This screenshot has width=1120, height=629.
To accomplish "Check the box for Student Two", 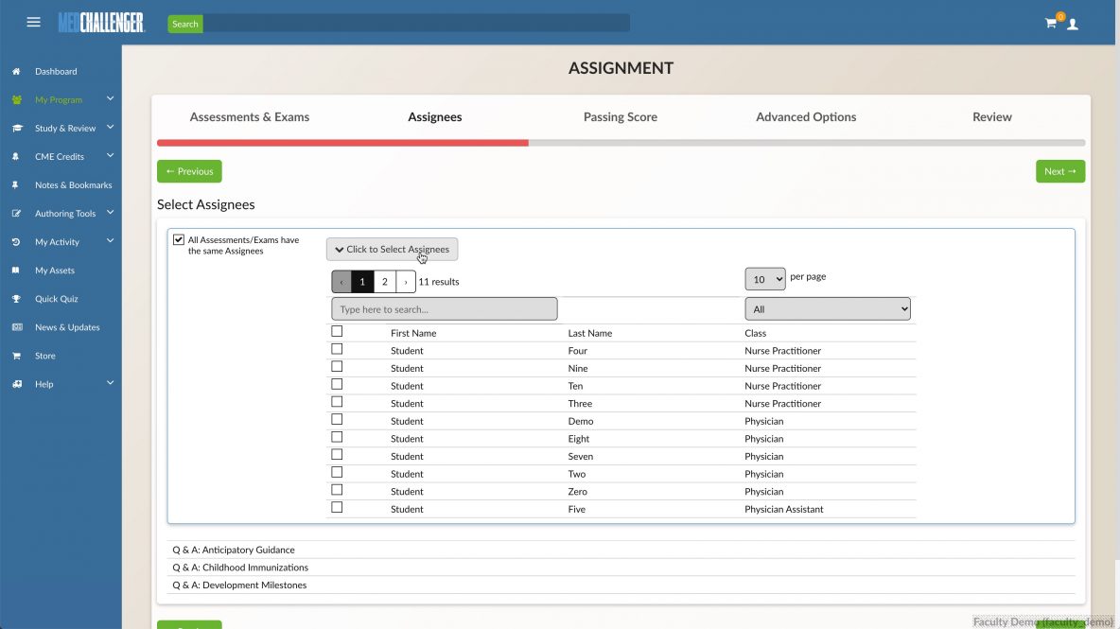I will pos(337,472).
